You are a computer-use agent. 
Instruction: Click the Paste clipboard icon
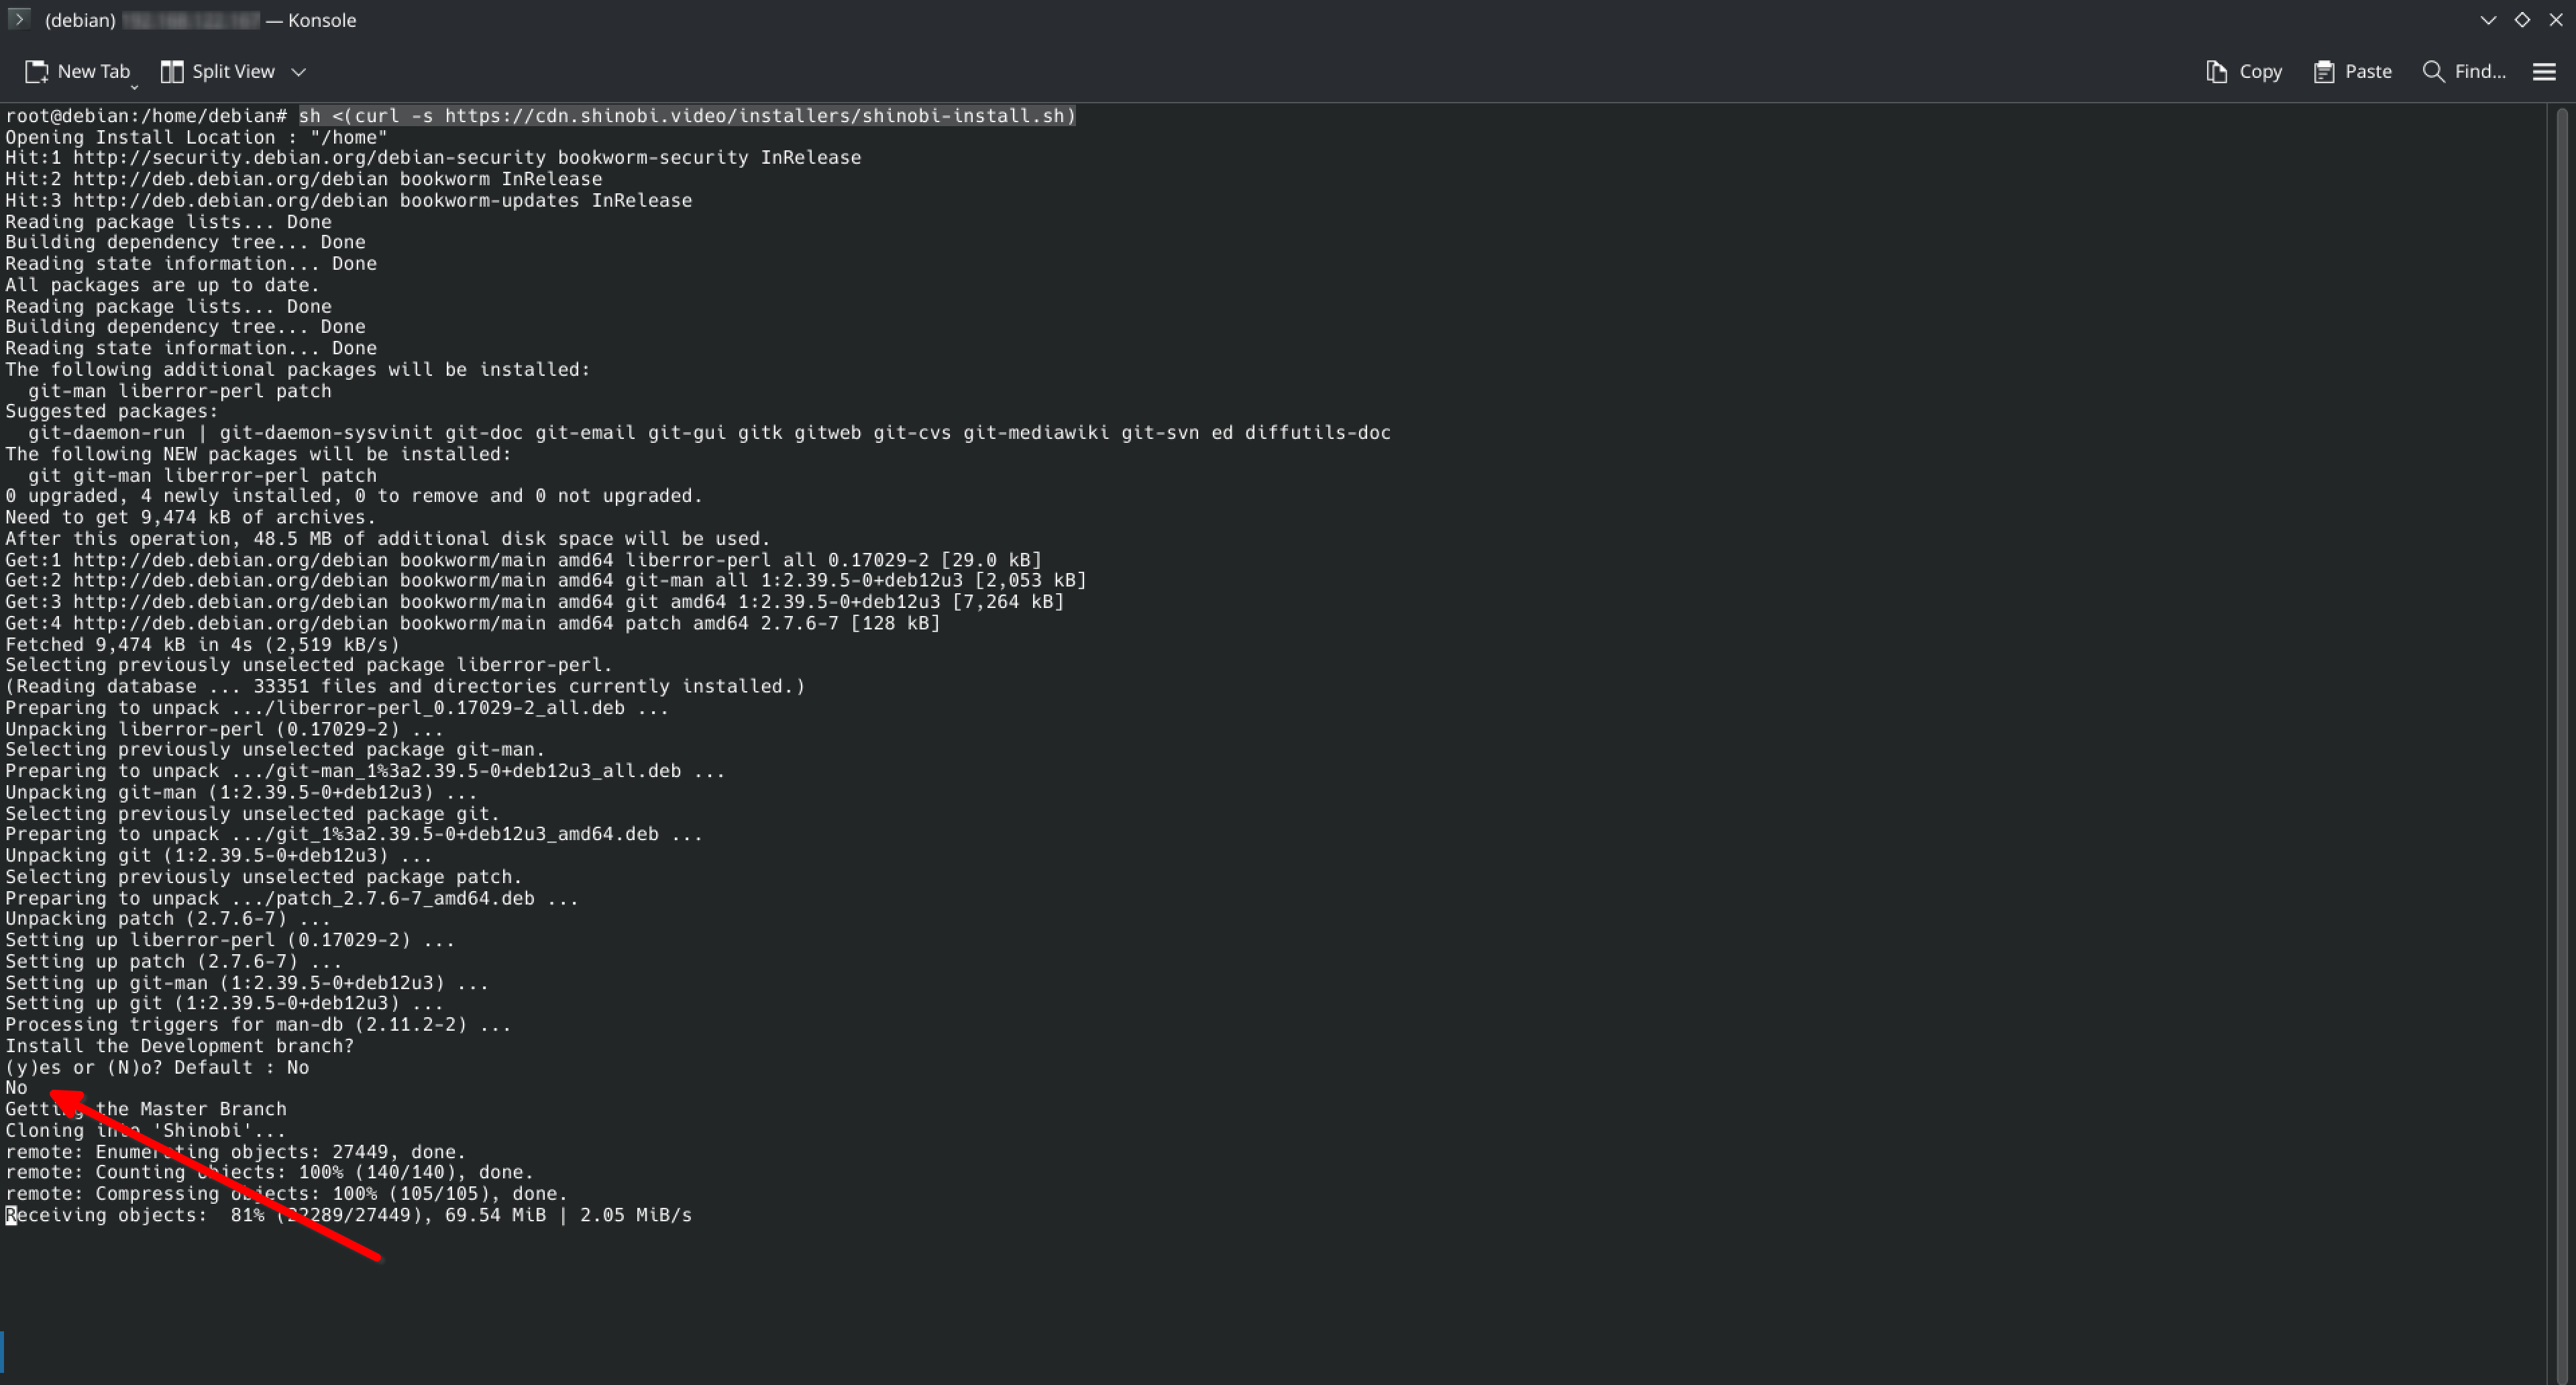click(2323, 71)
